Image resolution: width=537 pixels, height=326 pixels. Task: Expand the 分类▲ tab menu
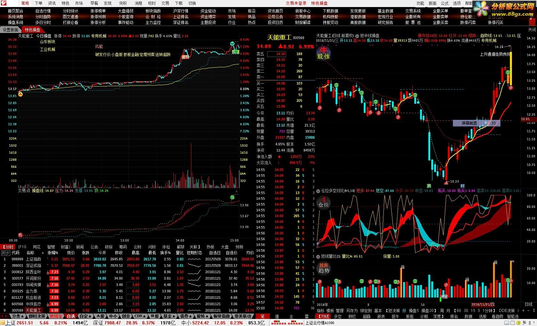[18, 316]
